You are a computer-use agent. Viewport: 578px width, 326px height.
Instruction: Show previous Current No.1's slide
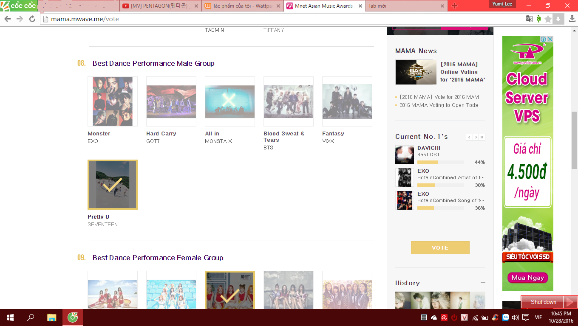tap(469, 137)
